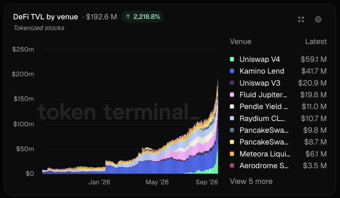Click the $20.9 M latest value

coord(312,83)
